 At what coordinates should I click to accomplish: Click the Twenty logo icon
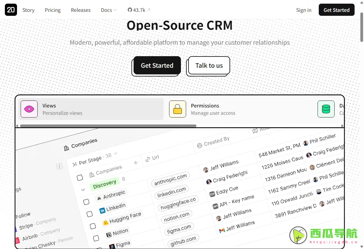pos(11,10)
